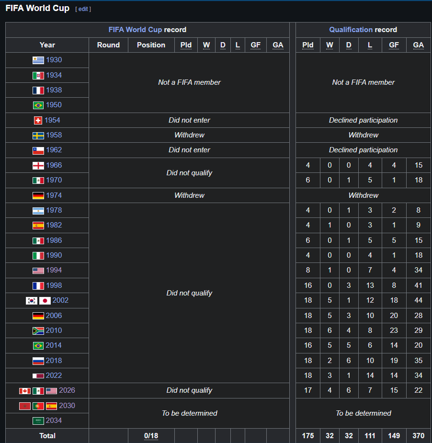Open the 2002 World Cup link

pos(60,300)
